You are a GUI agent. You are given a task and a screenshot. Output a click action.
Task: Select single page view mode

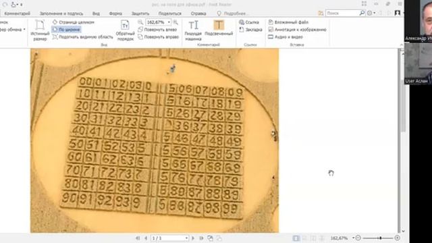296,238
